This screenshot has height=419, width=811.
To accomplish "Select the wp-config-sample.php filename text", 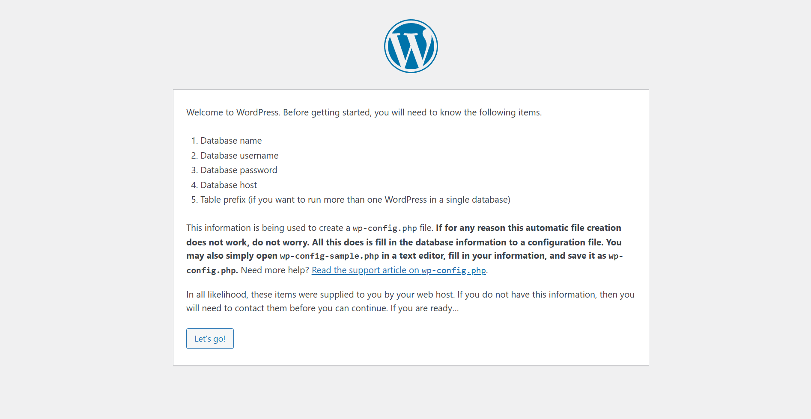I will (330, 256).
